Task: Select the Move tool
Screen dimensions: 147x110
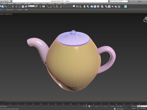Action: 16,6
